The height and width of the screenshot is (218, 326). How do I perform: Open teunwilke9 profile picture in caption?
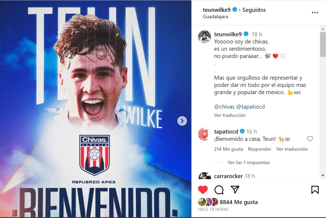(204, 36)
